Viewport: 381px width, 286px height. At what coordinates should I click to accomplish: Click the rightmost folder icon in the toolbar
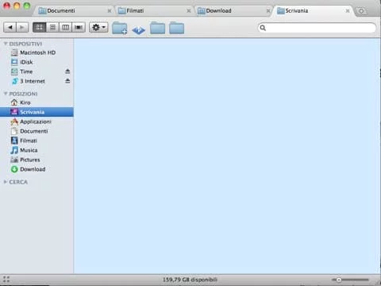click(177, 28)
